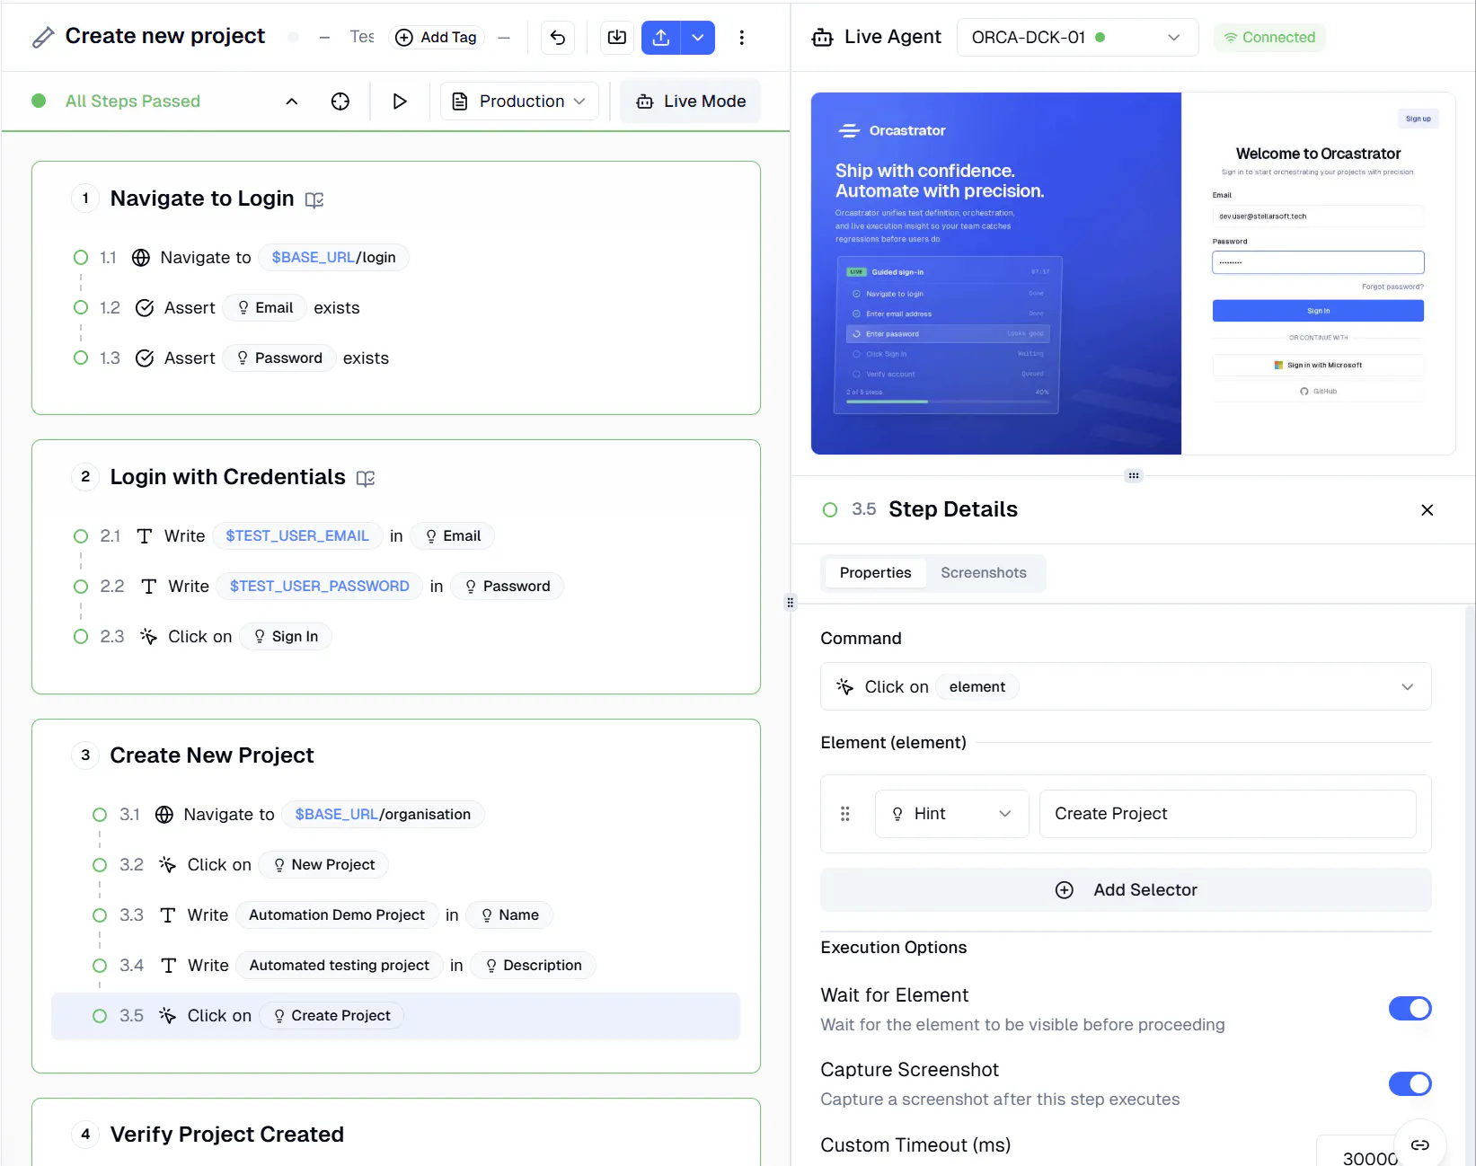Click the link icon floating button
The image size is (1476, 1166).
click(1419, 1144)
